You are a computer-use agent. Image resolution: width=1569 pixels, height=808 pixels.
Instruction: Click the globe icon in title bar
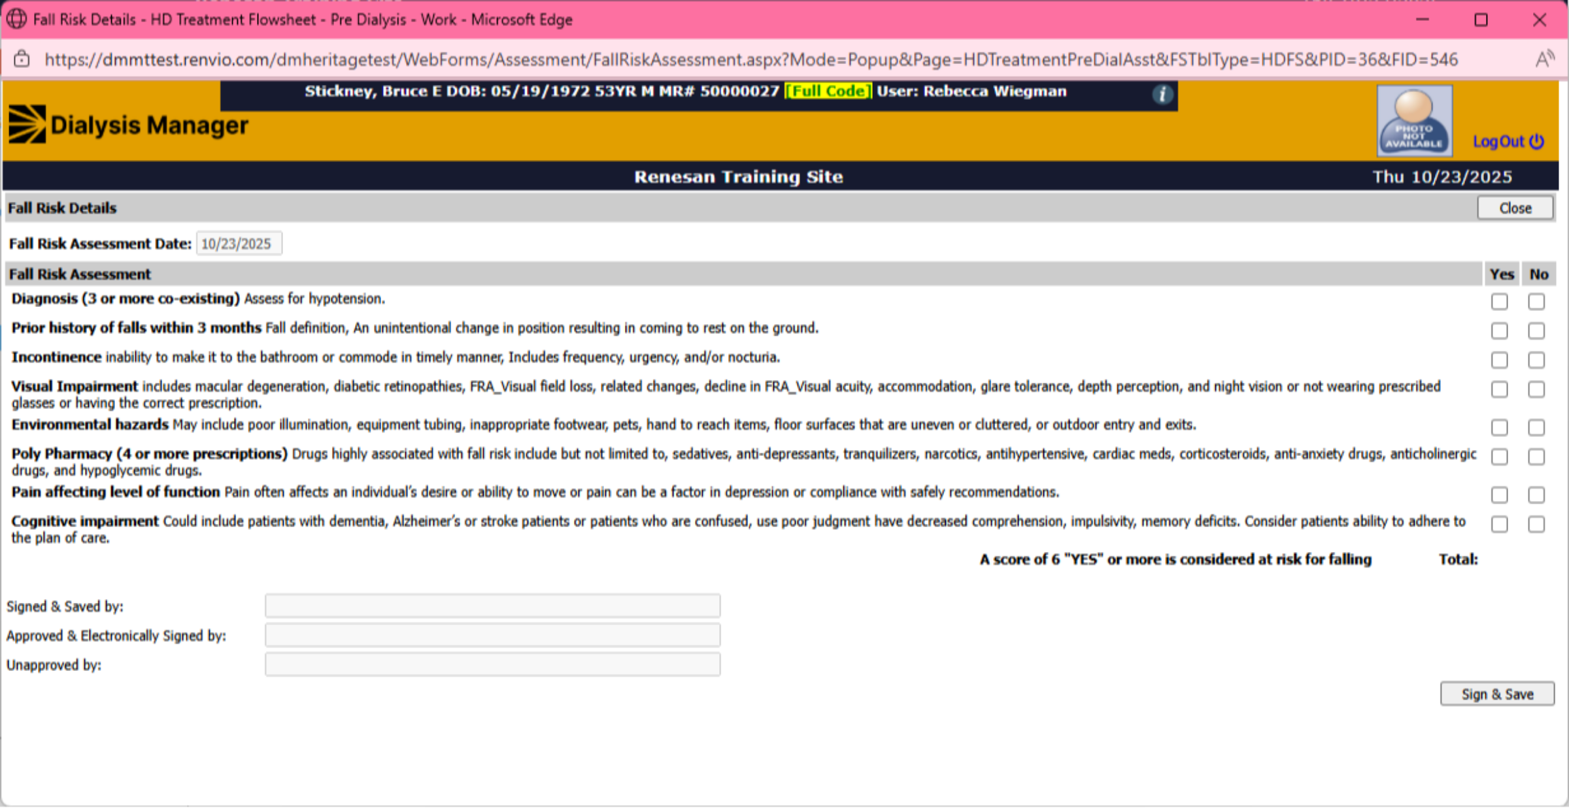click(x=16, y=19)
